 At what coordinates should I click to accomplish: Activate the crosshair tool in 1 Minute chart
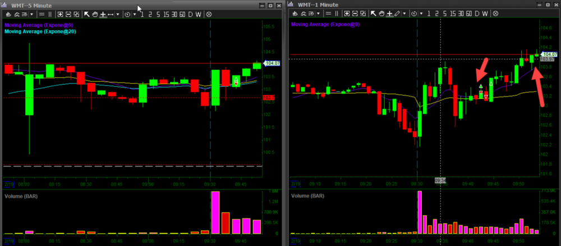389,13
